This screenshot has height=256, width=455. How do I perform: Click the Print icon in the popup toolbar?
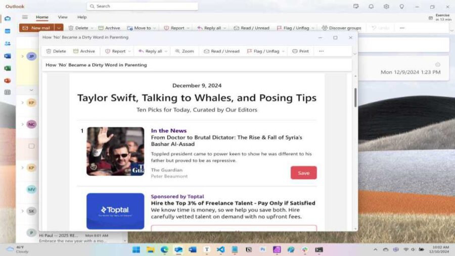click(x=300, y=51)
